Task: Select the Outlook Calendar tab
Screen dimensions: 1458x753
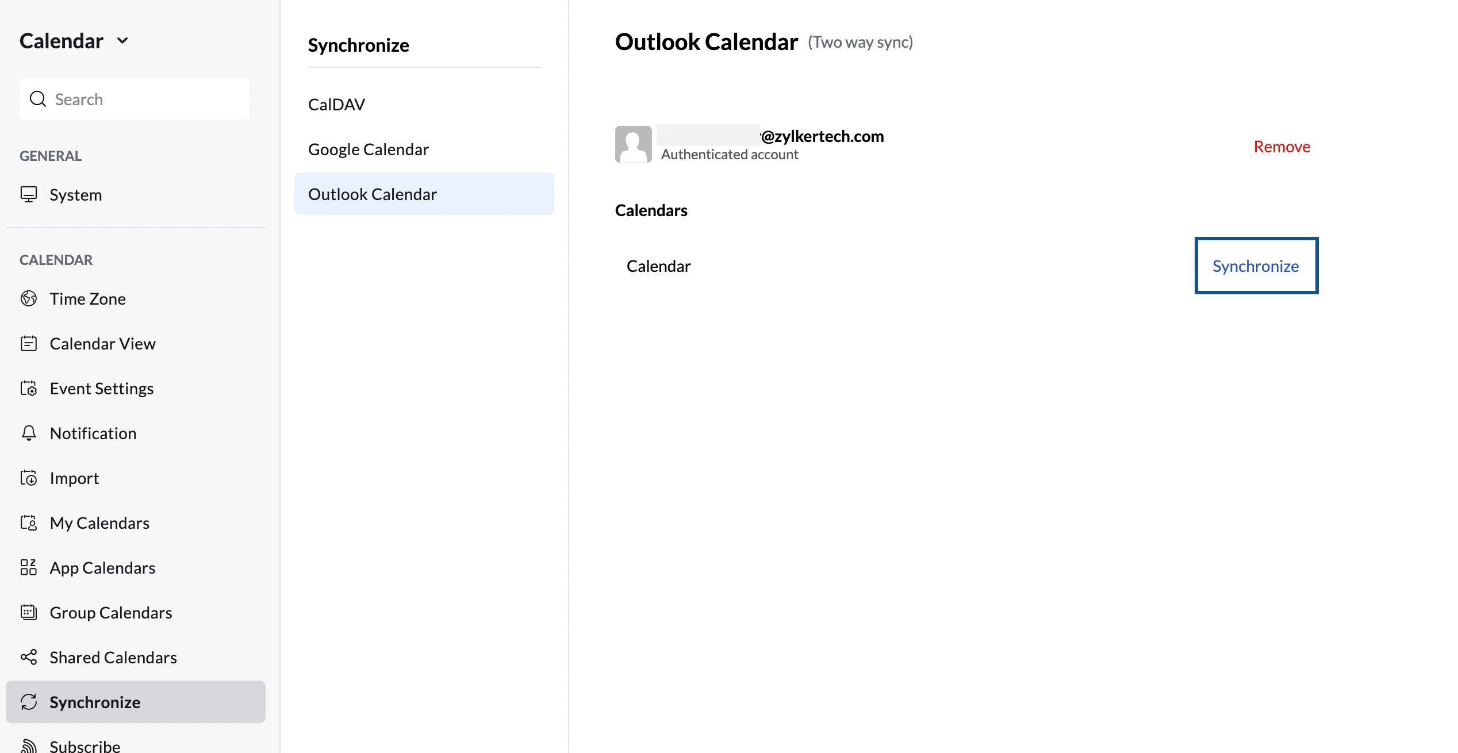Action: (x=424, y=194)
